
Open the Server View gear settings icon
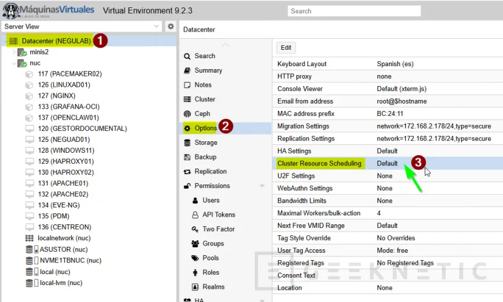tap(170, 26)
